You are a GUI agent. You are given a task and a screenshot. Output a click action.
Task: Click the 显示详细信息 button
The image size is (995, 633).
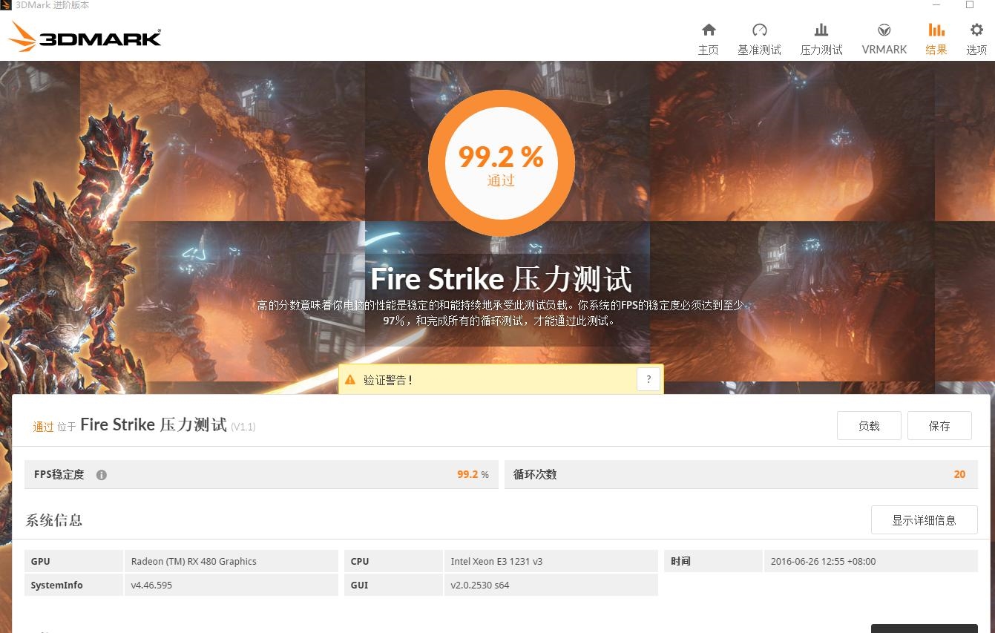tap(924, 520)
